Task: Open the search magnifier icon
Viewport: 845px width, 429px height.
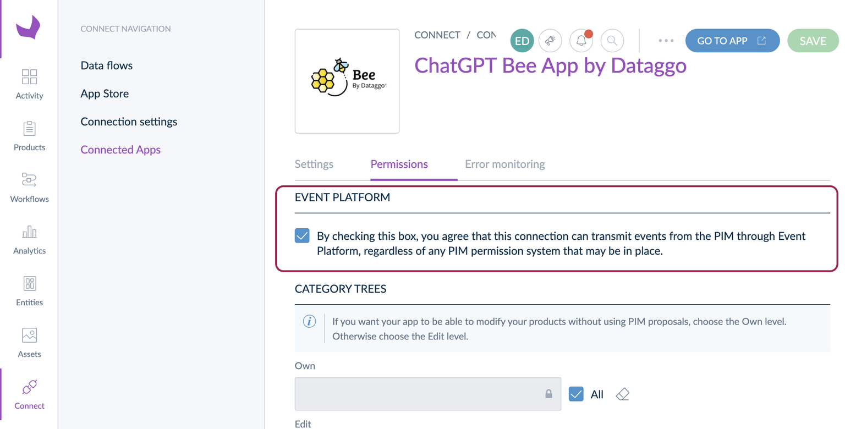Action: click(x=612, y=41)
